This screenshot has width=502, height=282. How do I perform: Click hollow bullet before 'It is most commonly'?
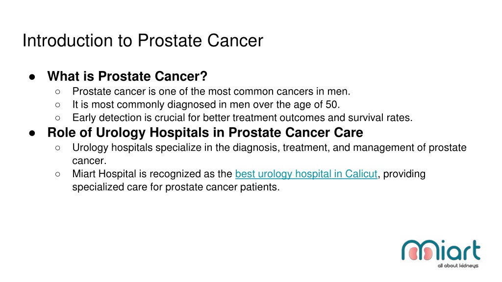point(58,105)
